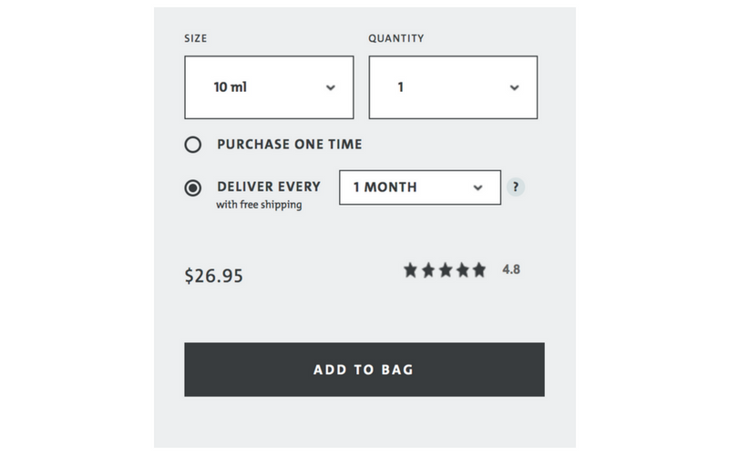The width and height of the screenshot is (729, 455).
Task: Click the fourth rating star
Action: pos(463,269)
